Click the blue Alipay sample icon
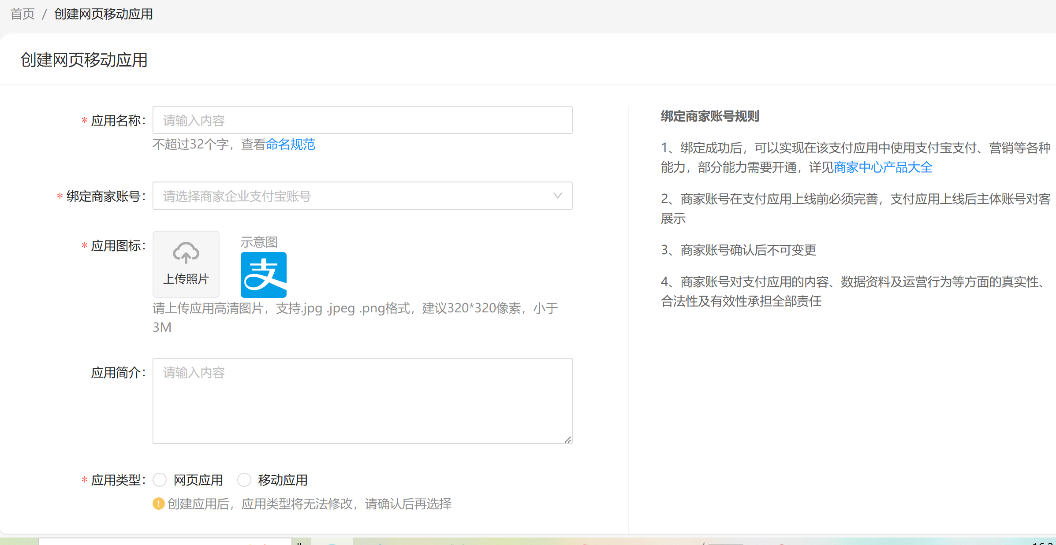This screenshot has height=545, width=1056. (264, 275)
